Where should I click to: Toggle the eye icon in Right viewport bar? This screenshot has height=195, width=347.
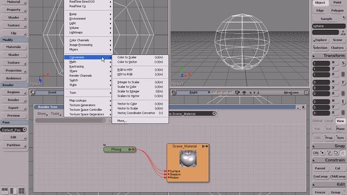tap(244, 93)
